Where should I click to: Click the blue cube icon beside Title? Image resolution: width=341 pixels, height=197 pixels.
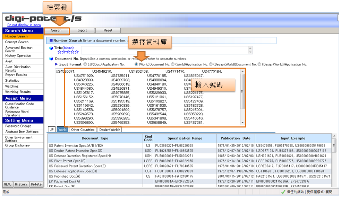click(51, 48)
